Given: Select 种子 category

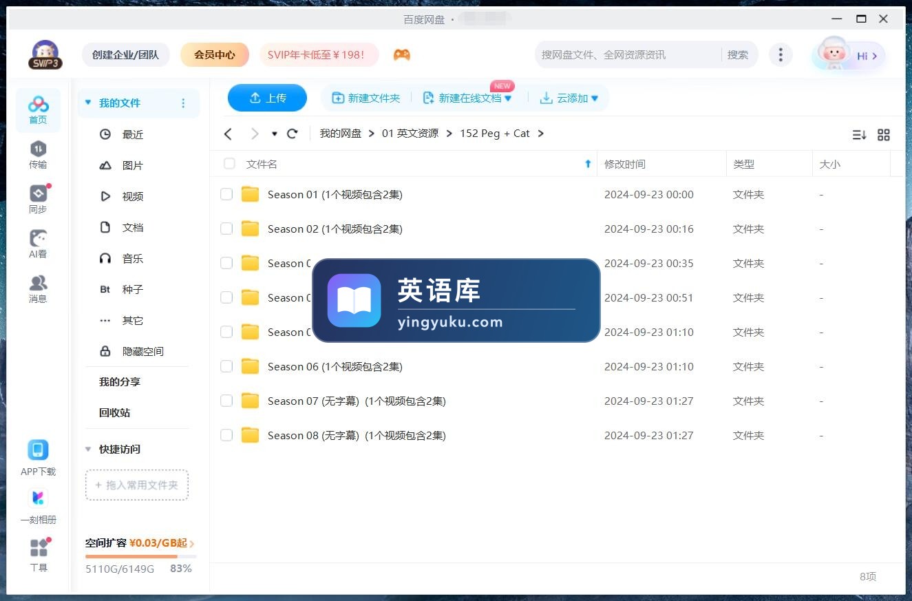Looking at the screenshot, I should point(133,289).
